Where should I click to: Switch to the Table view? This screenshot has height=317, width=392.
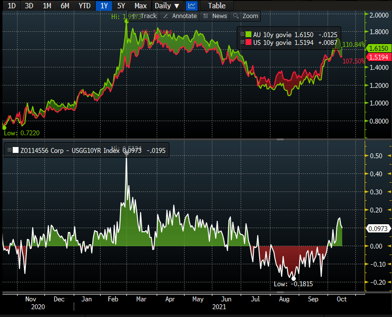[x=216, y=6]
